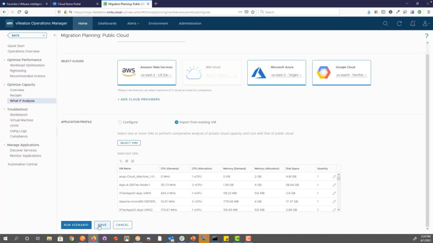The image size is (433, 243).
Task: Edit the angs-Cloud_Machine row with pencil icon
Action: (334, 177)
